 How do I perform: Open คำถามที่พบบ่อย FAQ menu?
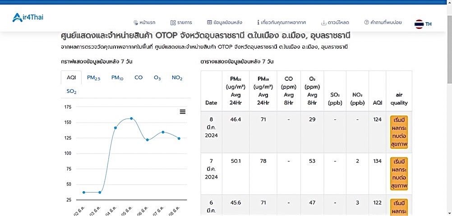click(x=383, y=23)
